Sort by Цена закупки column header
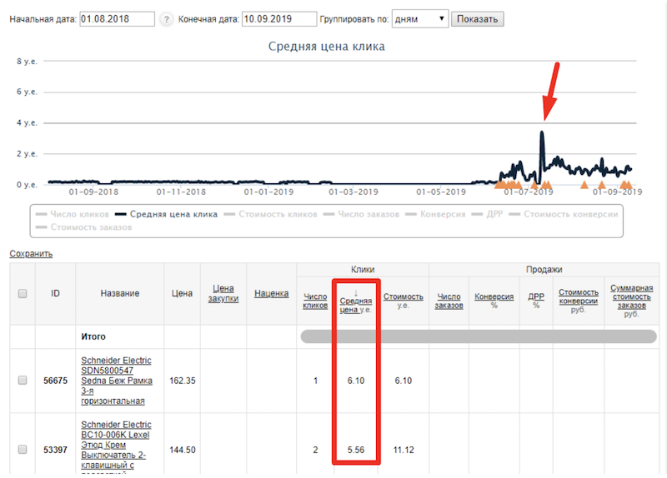This screenshot has height=478, width=667. click(x=223, y=293)
